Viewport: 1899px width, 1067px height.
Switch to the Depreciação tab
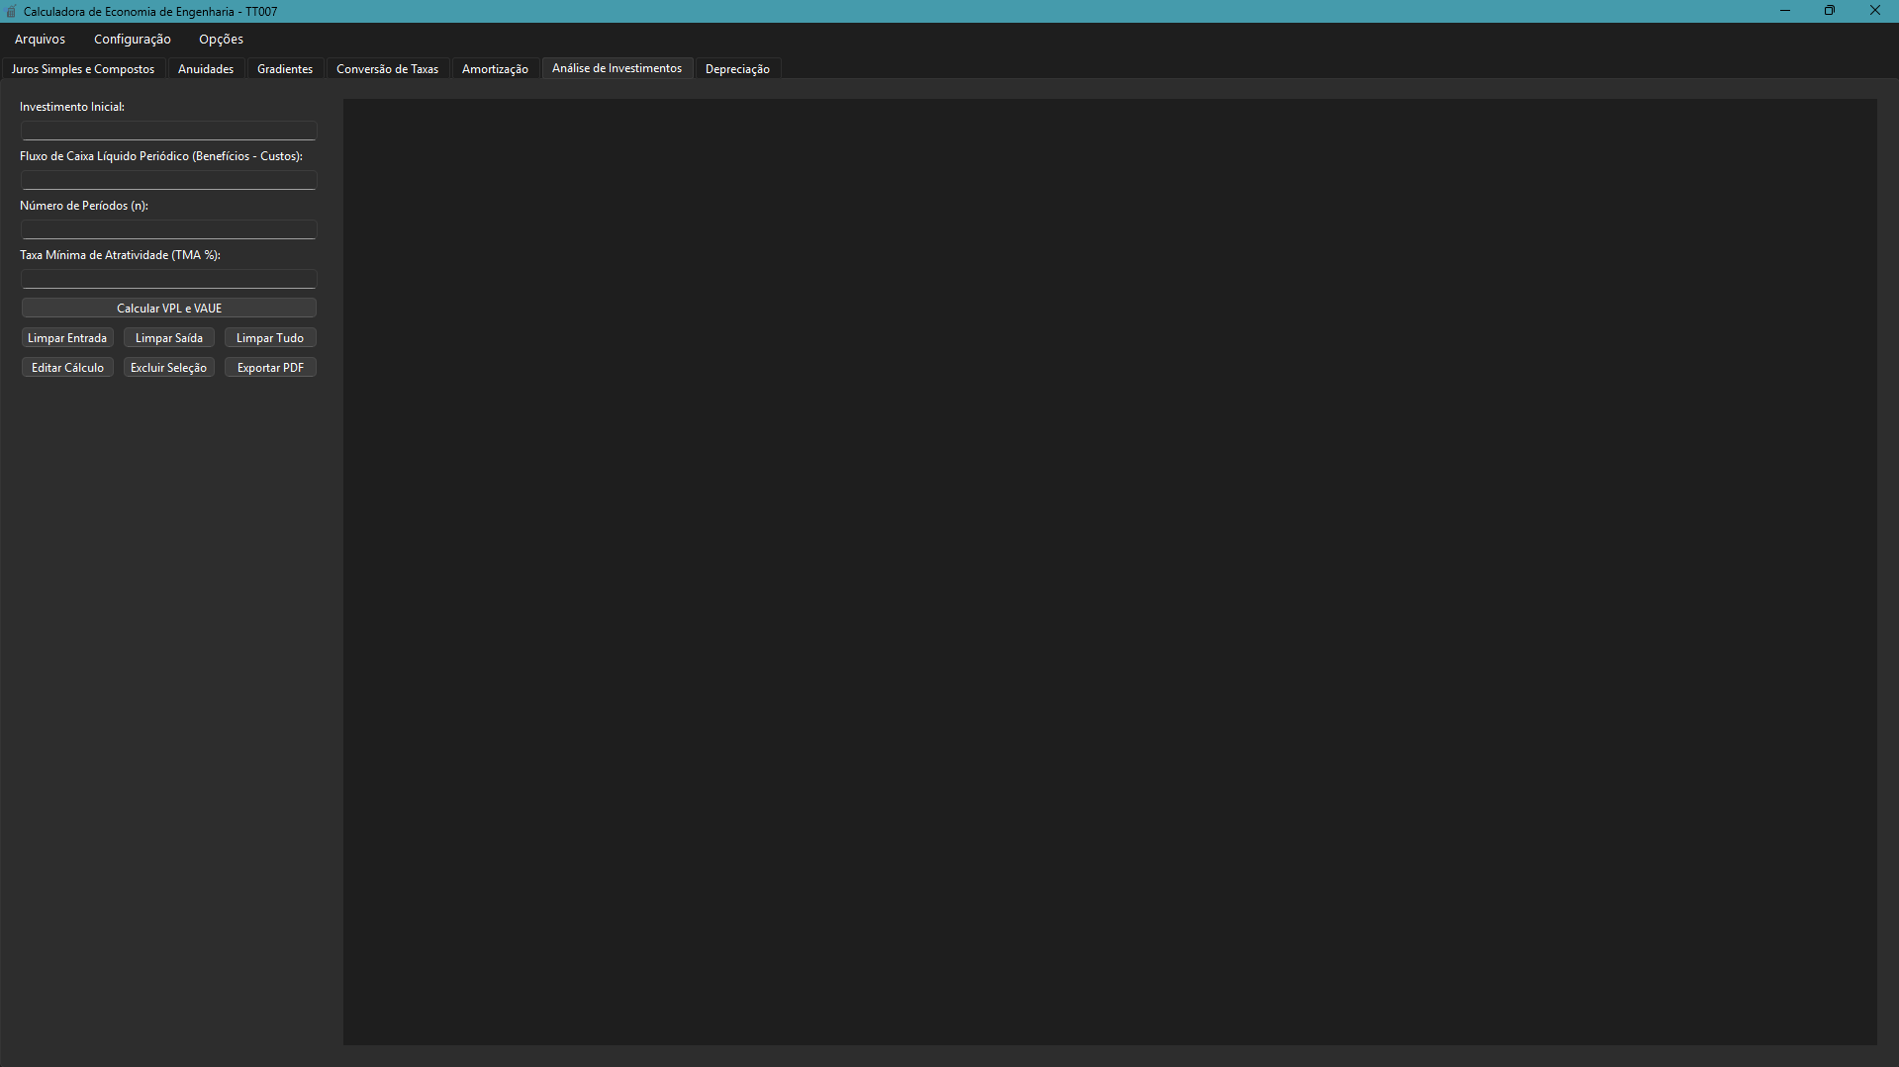(737, 69)
